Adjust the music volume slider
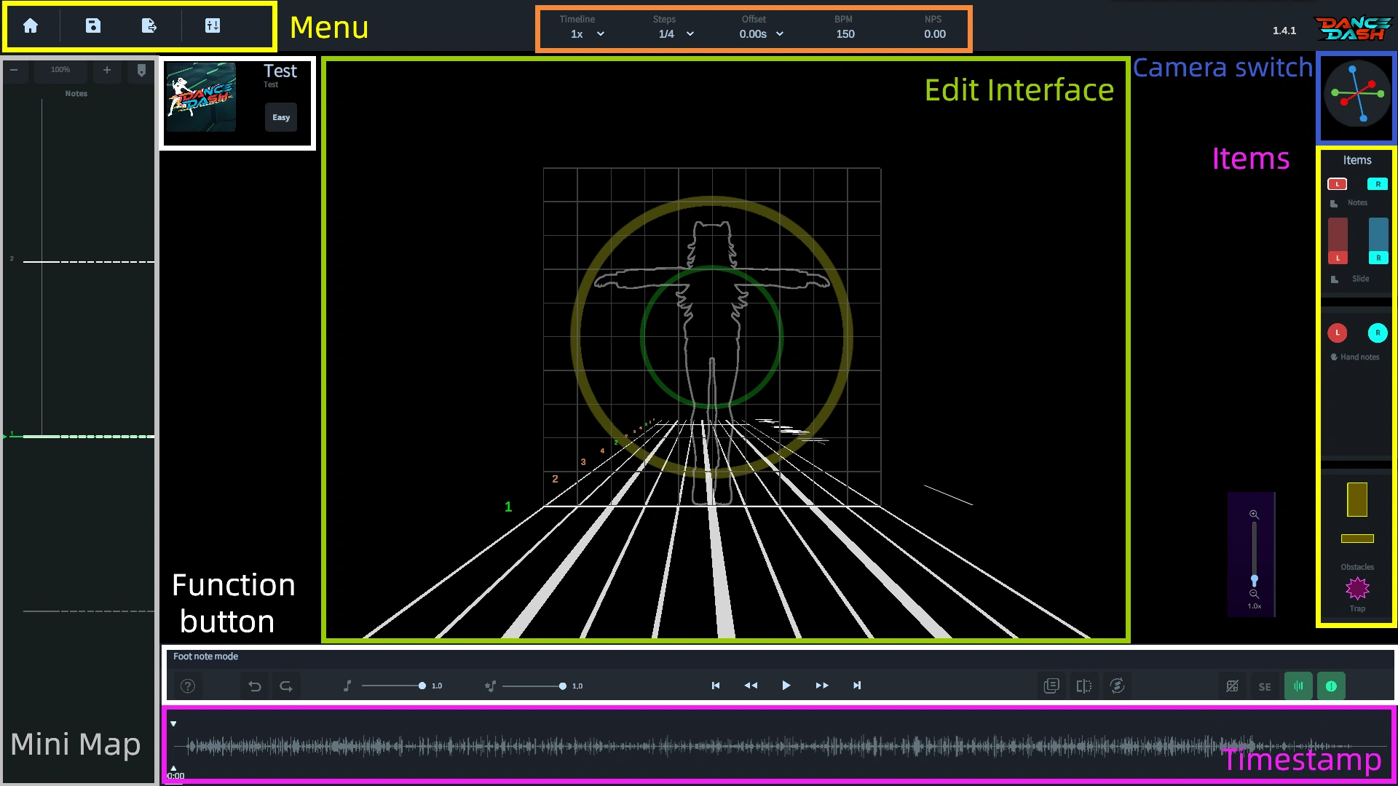1398x786 pixels. pos(422,686)
